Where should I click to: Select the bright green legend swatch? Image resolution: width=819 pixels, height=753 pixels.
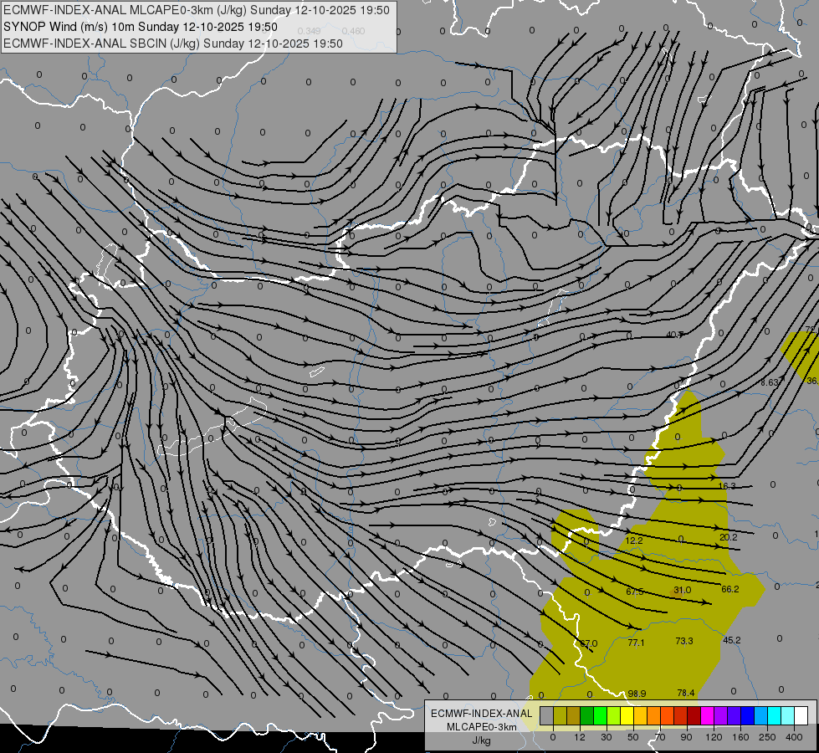point(600,715)
